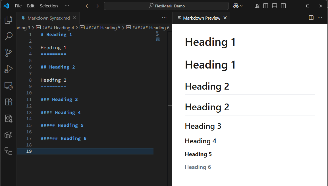Screen dimensions: 328x186
Task: Open the Search view in activity bar
Action: [8, 36]
